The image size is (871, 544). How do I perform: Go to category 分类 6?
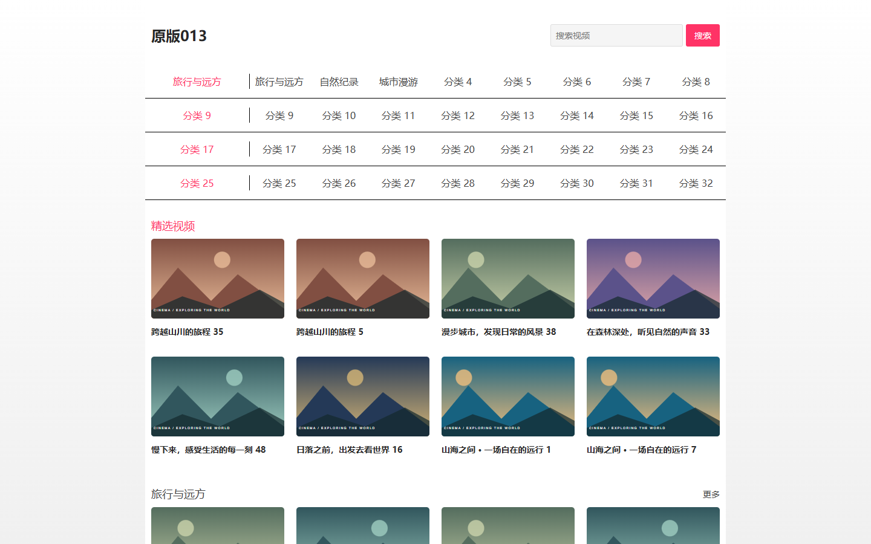[577, 82]
